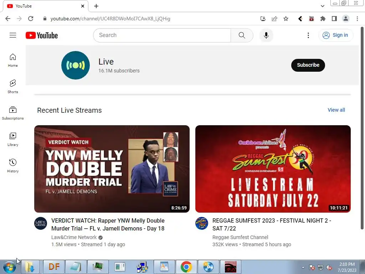This screenshot has height=274, width=365.
Task: Open notepad icon in taskbar
Action: click(x=76, y=267)
